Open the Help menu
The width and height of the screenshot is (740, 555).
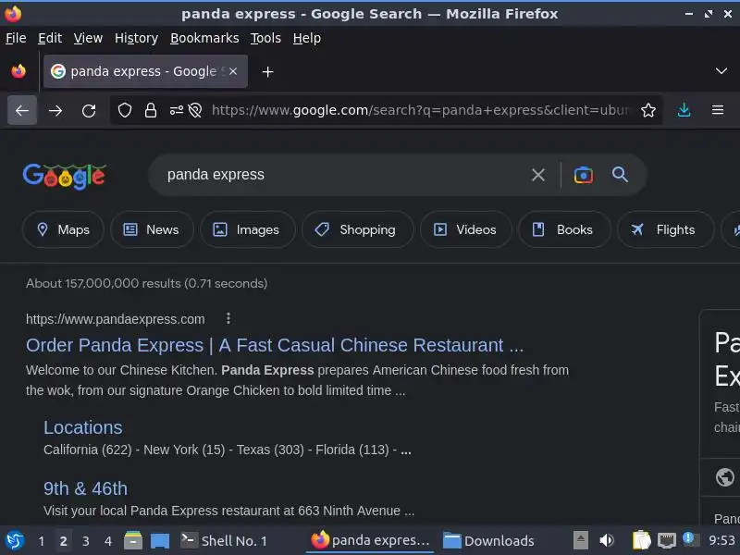[307, 38]
